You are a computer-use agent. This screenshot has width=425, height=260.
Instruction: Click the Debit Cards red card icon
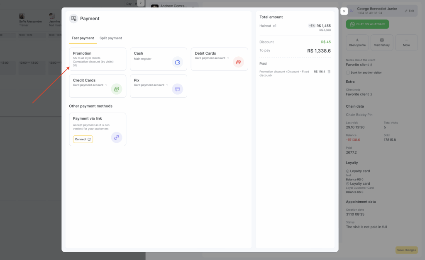click(238, 62)
